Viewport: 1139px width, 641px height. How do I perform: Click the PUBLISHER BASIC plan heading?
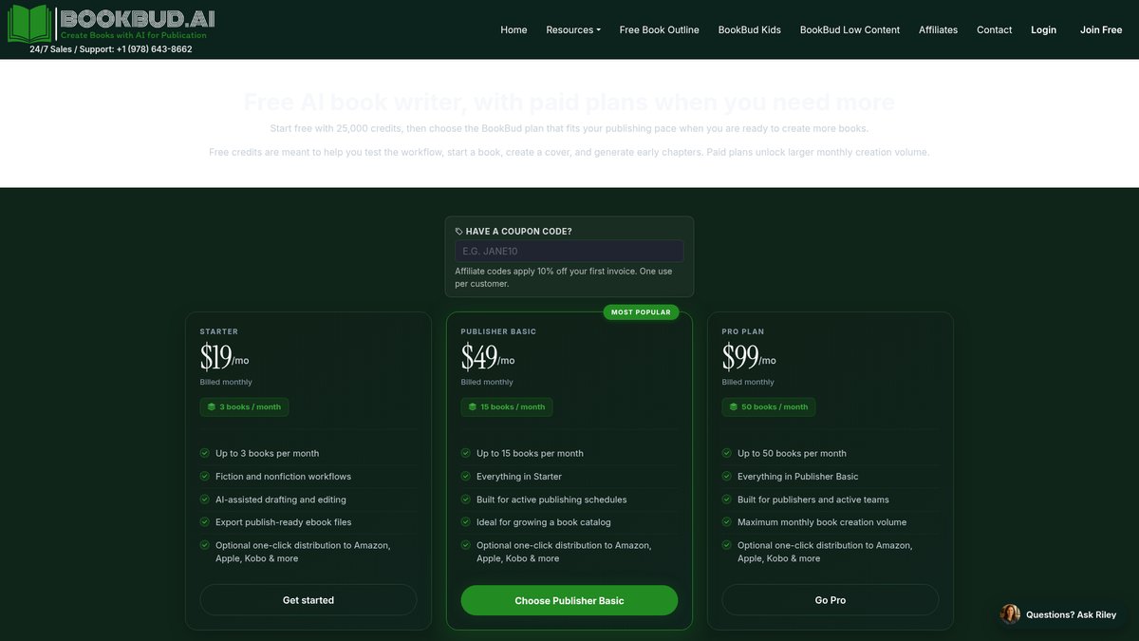pyautogui.click(x=498, y=331)
